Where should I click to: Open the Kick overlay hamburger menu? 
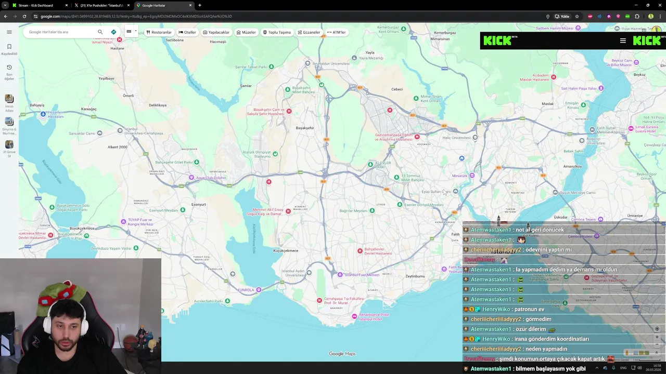[623, 41]
